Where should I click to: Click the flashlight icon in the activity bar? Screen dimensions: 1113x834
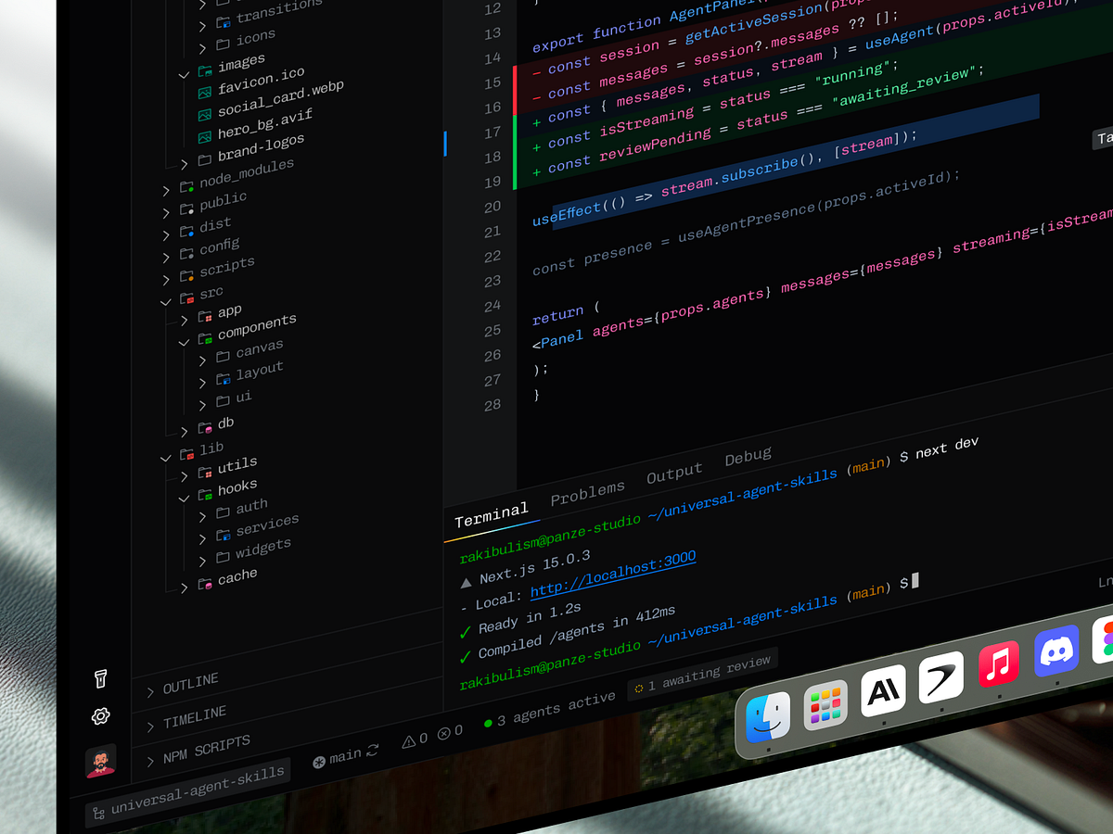pyautogui.click(x=101, y=679)
